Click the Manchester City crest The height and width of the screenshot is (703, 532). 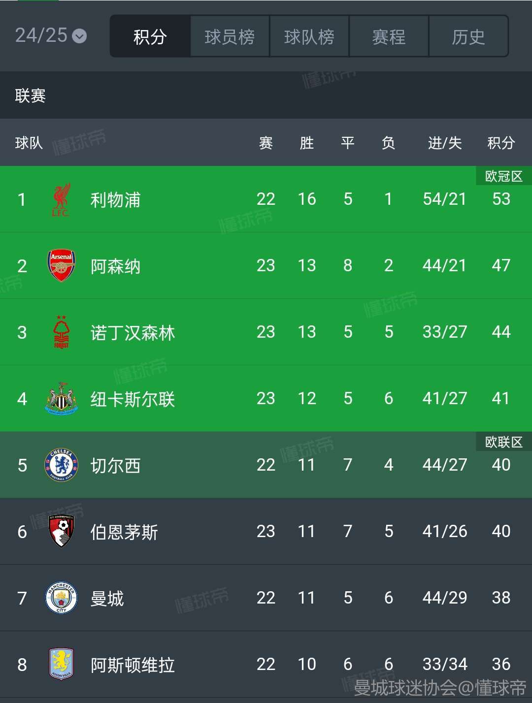tap(61, 598)
